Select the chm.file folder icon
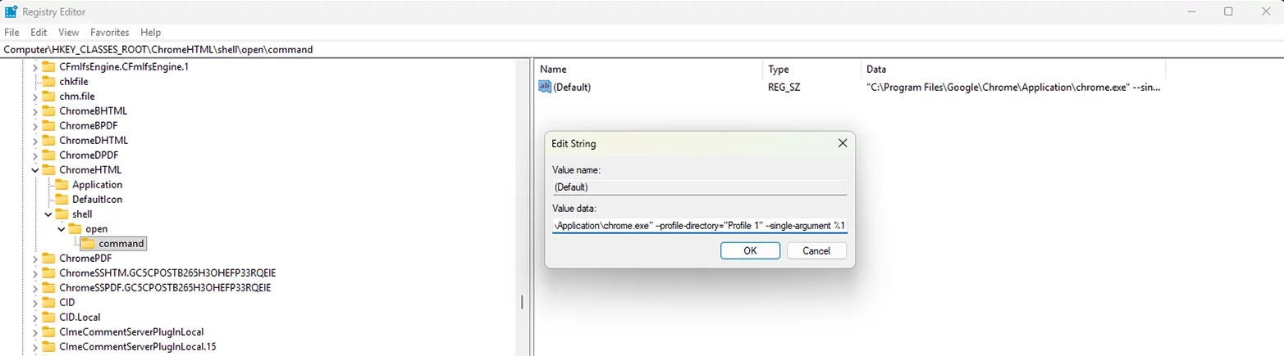The width and height of the screenshot is (1284, 356). 49,97
